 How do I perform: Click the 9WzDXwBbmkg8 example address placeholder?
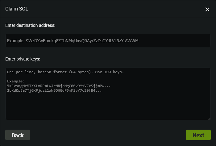(x=82, y=40)
